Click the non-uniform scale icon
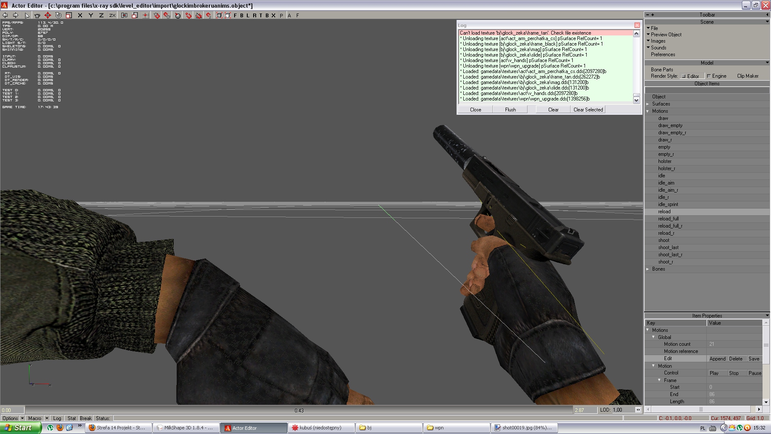This screenshot has height=434, width=771. point(135,15)
